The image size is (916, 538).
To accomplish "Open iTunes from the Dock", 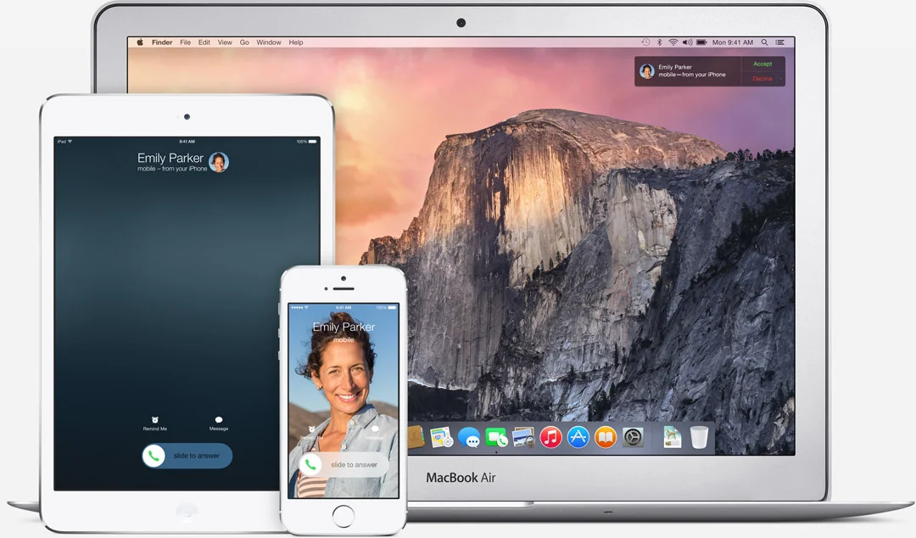I will pos(550,437).
